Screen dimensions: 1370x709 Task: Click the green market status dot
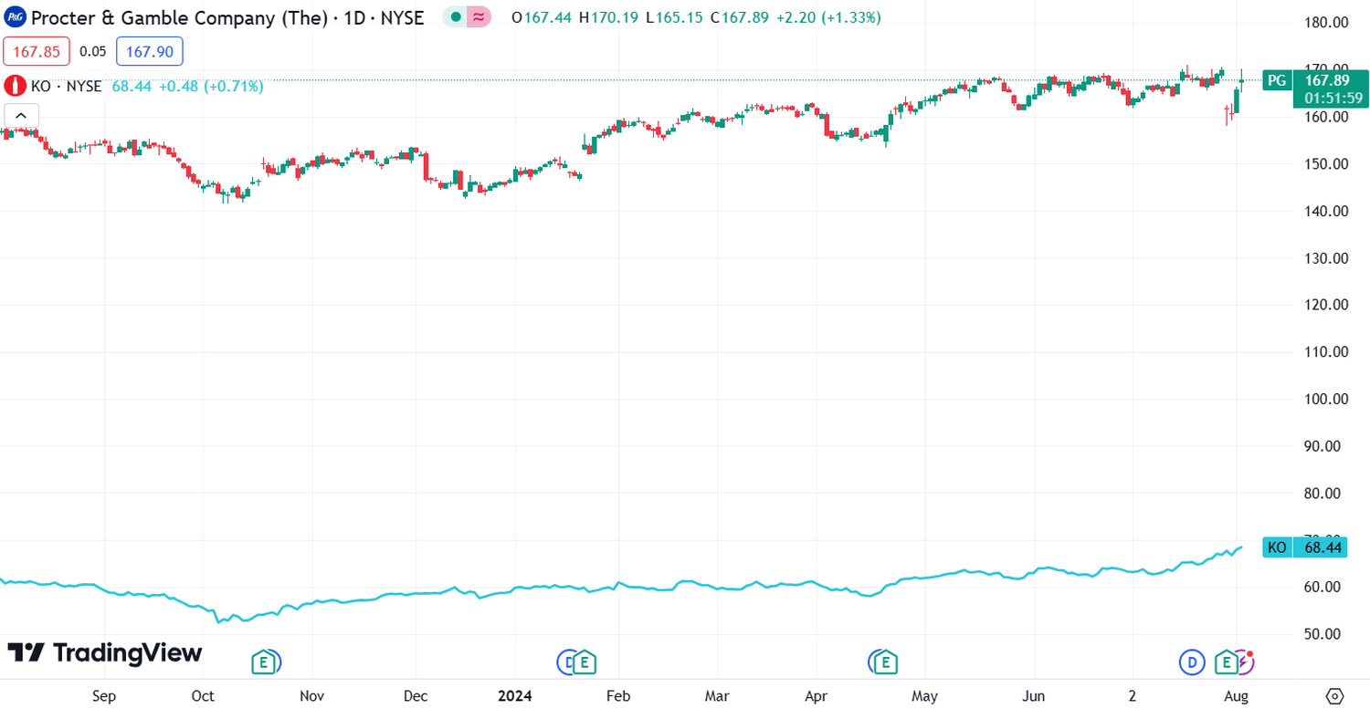[x=456, y=16]
